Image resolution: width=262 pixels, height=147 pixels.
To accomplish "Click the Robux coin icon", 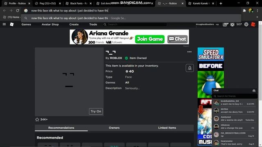I will point(232,24).
